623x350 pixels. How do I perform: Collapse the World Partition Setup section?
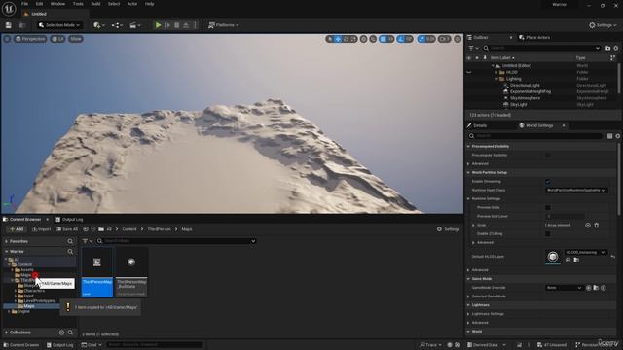coord(468,173)
